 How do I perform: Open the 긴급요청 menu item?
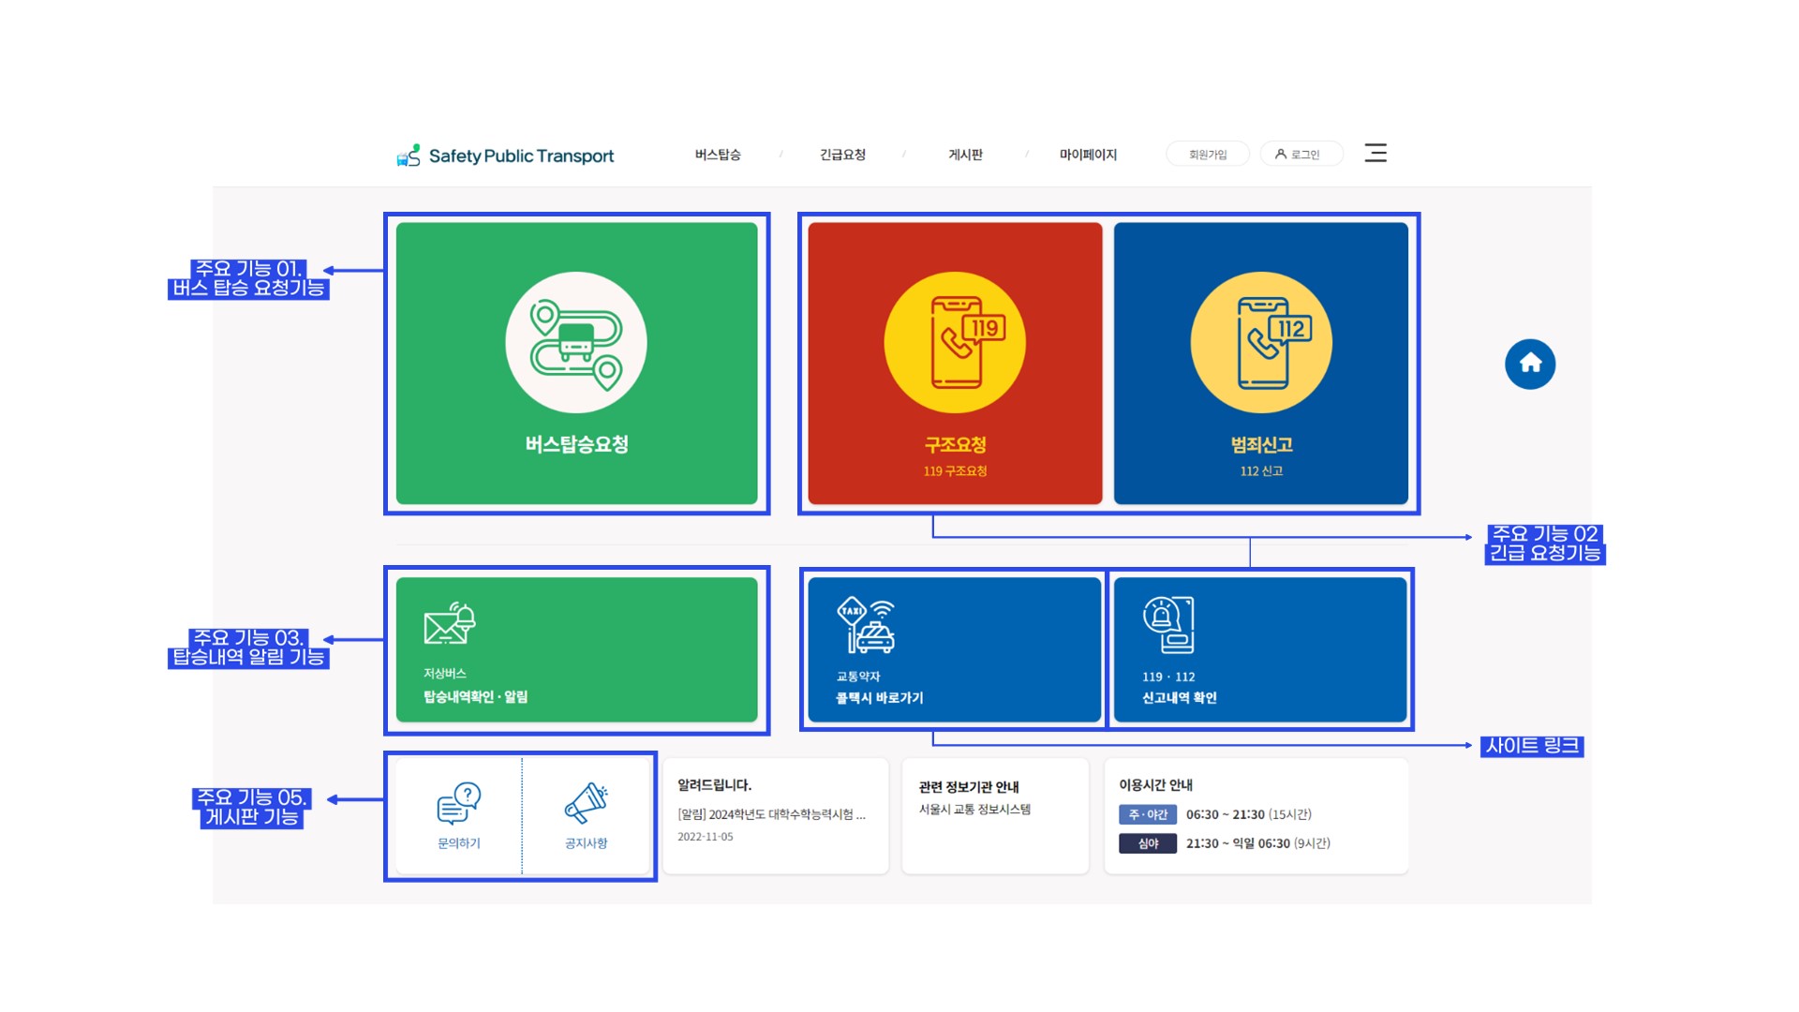[842, 155]
